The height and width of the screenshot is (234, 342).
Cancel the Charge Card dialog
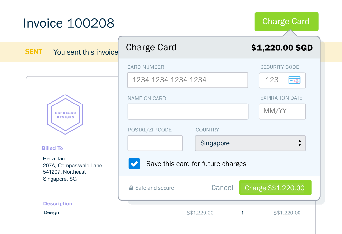click(222, 188)
